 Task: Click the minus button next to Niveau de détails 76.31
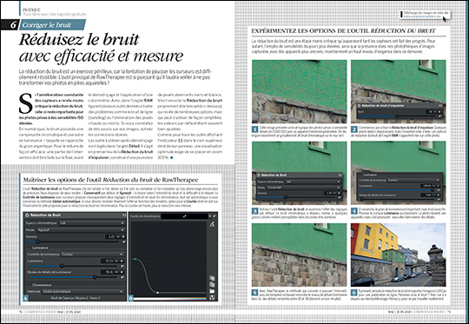click(x=116, y=272)
